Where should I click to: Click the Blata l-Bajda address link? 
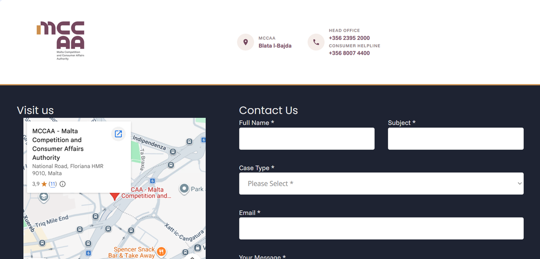coord(275,46)
